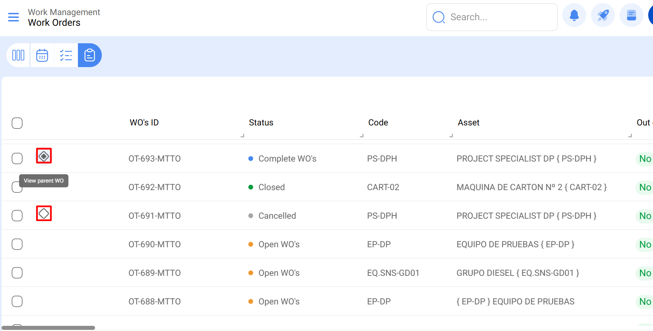Tick the checkbox for OT-688-MTTO

tap(17, 302)
